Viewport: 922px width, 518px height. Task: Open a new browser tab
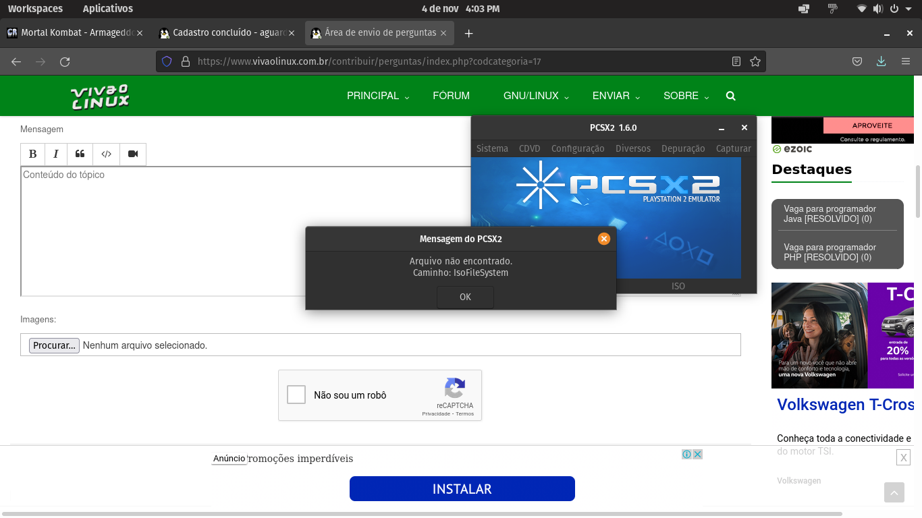point(469,33)
